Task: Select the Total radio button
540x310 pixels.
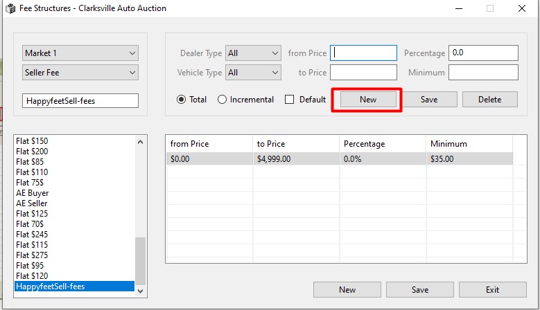Action: click(x=182, y=100)
